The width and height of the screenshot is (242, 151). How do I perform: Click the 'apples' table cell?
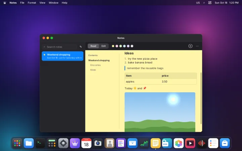pos(130,82)
